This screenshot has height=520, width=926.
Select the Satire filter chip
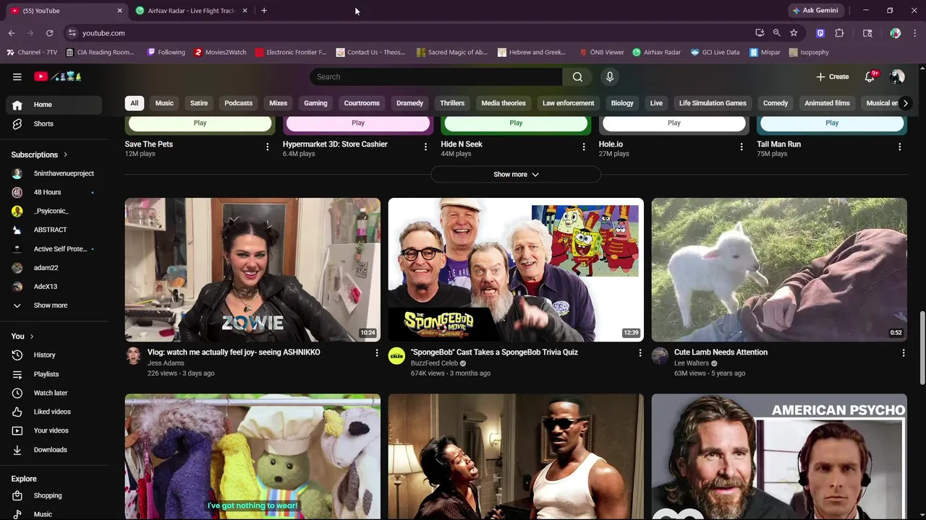(x=199, y=103)
